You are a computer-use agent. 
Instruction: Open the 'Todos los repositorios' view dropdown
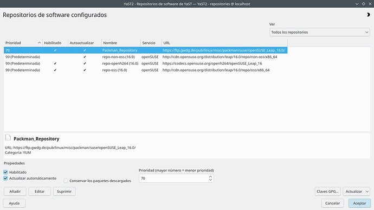tap(320, 32)
